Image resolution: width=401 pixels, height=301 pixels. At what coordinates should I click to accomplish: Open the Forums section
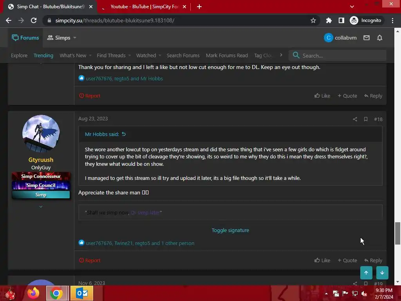[25, 38]
